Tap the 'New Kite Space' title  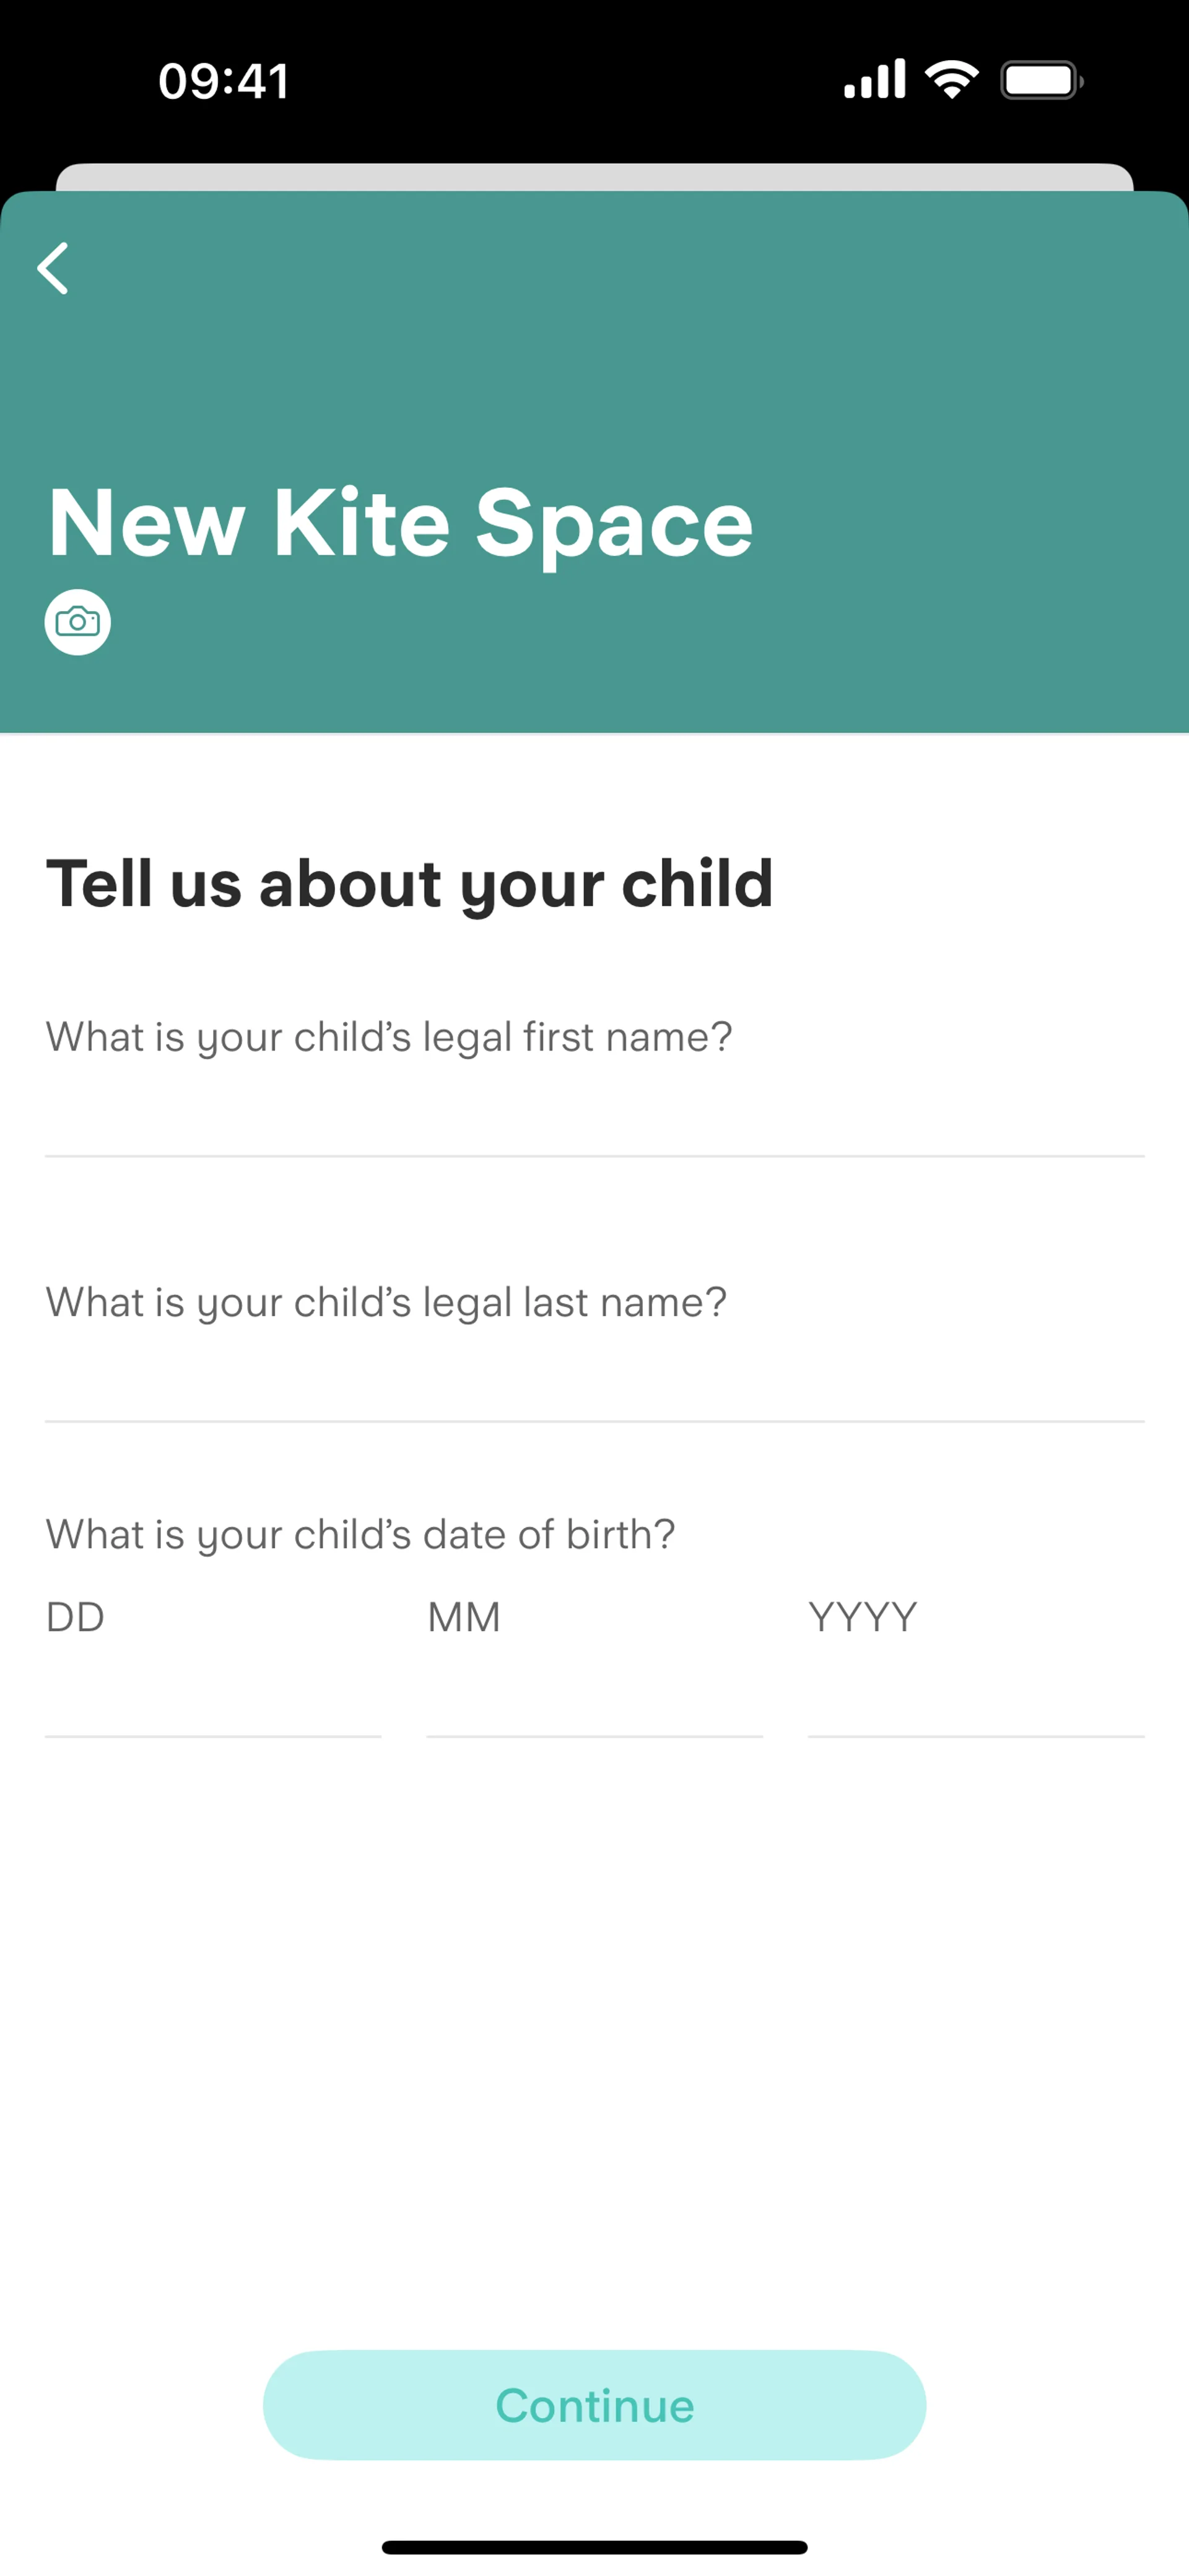coord(400,523)
